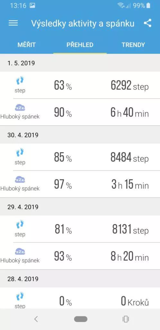Tap sleep cloud icon for 29. 4. 2019
Screen dimensions: 160x330
[x=20, y=252]
